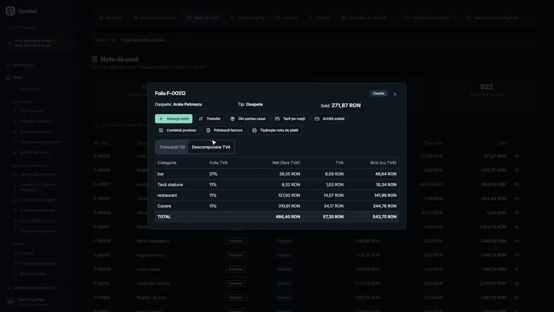Open the Recepție top navigation item
This screenshot has width=554, height=312.
(x=111, y=18)
